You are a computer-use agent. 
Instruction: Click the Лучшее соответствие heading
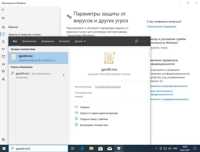[x=23, y=49]
